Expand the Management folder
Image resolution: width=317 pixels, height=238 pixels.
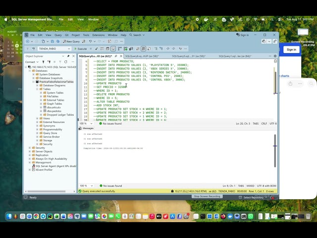tap(30, 163)
